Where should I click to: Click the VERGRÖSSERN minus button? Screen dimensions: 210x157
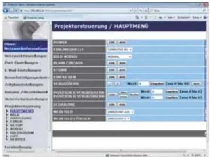tap(110, 84)
